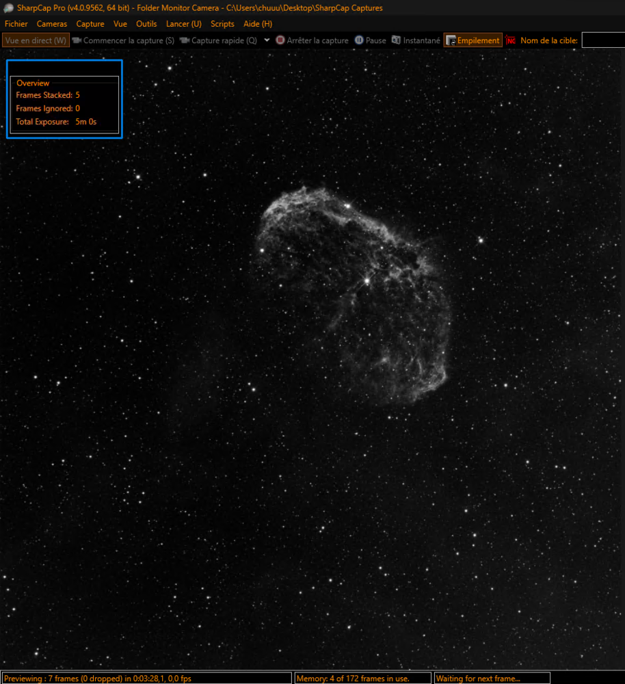Pause the capture with Pause button
The width and height of the screenshot is (625, 684).
pyautogui.click(x=371, y=40)
